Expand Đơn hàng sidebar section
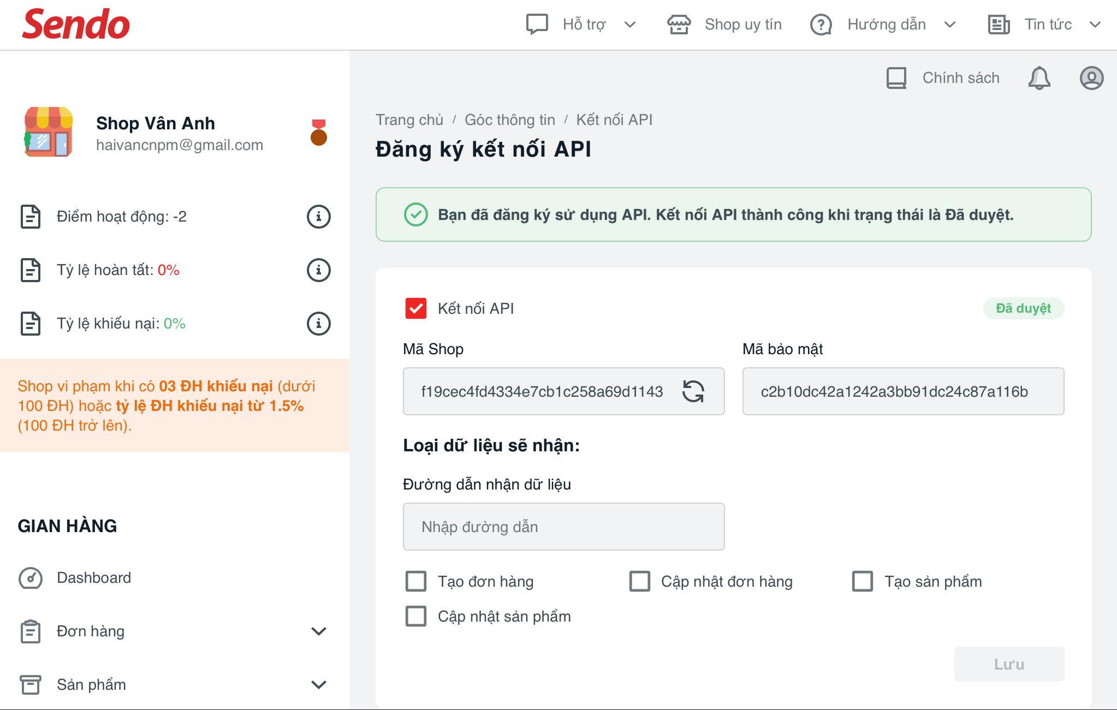 [318, 631]
